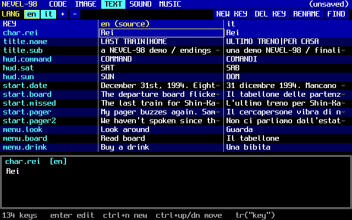Remove a language with the - button
The width and height of the screenshot is (352, 220).
[75, 14]
